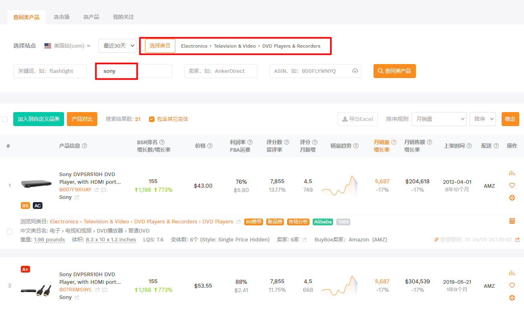Click the target icon in the B07RXMS9YL row

tap(512, 298)
